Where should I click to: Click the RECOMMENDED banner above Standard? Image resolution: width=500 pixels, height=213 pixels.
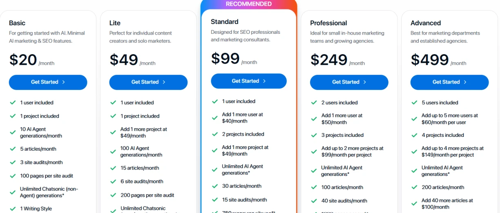coord(248,4)
